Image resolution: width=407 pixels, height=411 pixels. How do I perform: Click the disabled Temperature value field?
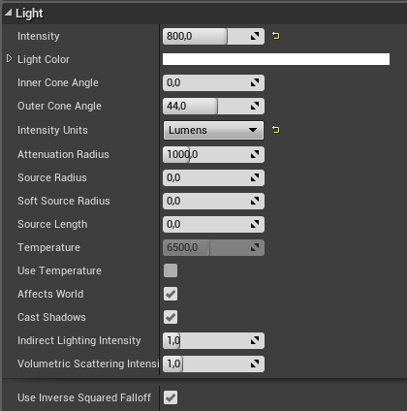coord(213,247)
